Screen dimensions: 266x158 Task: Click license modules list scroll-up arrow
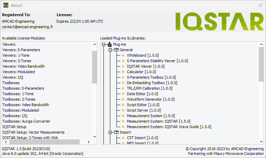click(95, 44)
